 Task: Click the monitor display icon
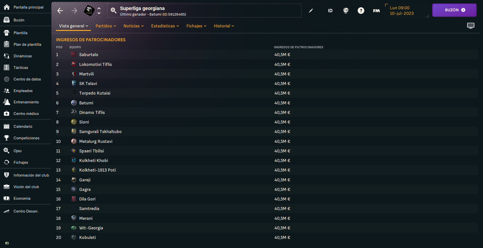[471, 26]
